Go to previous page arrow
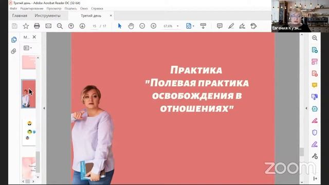Image resolution: width=329 pixels, height=185 pixels. 71,26
